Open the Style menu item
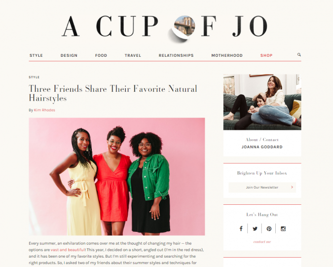The image size is (333, 267). [36, 55]
